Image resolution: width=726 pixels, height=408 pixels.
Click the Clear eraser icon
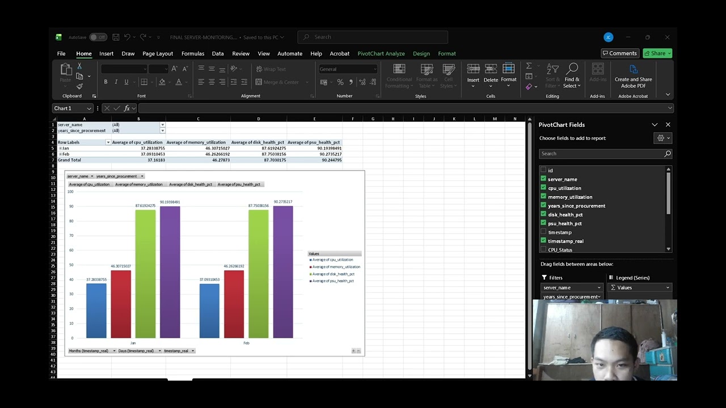[529, 87]
